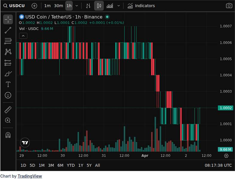Take a chart snapshot with camera icon
This screenshot has width=235, height=179.
tap(229, 6)
